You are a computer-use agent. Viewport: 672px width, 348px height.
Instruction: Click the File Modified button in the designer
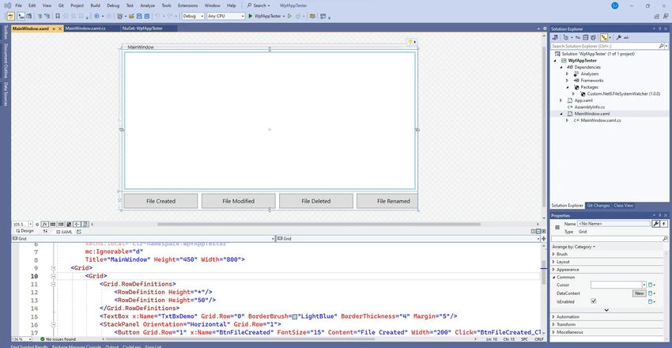click(x=238, y=201)
